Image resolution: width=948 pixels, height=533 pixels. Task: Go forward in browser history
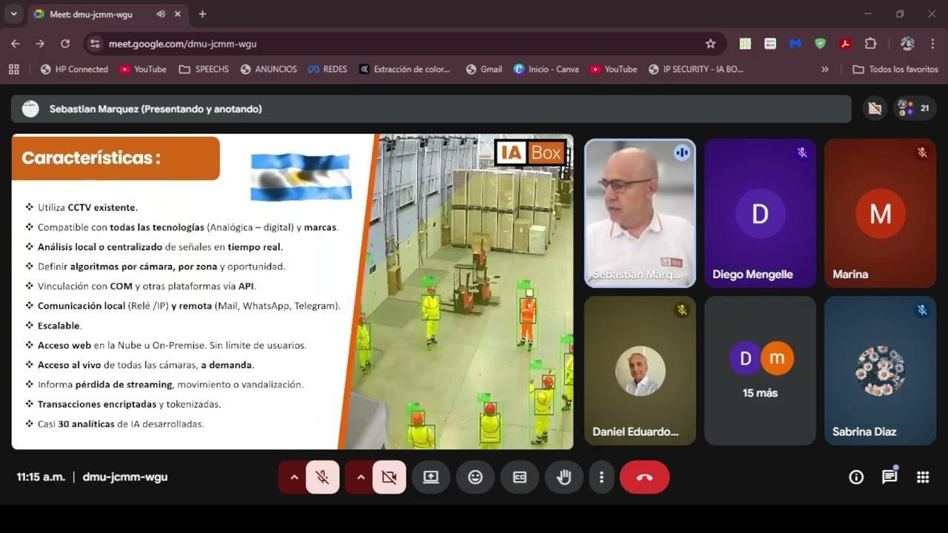pos(40,44)
